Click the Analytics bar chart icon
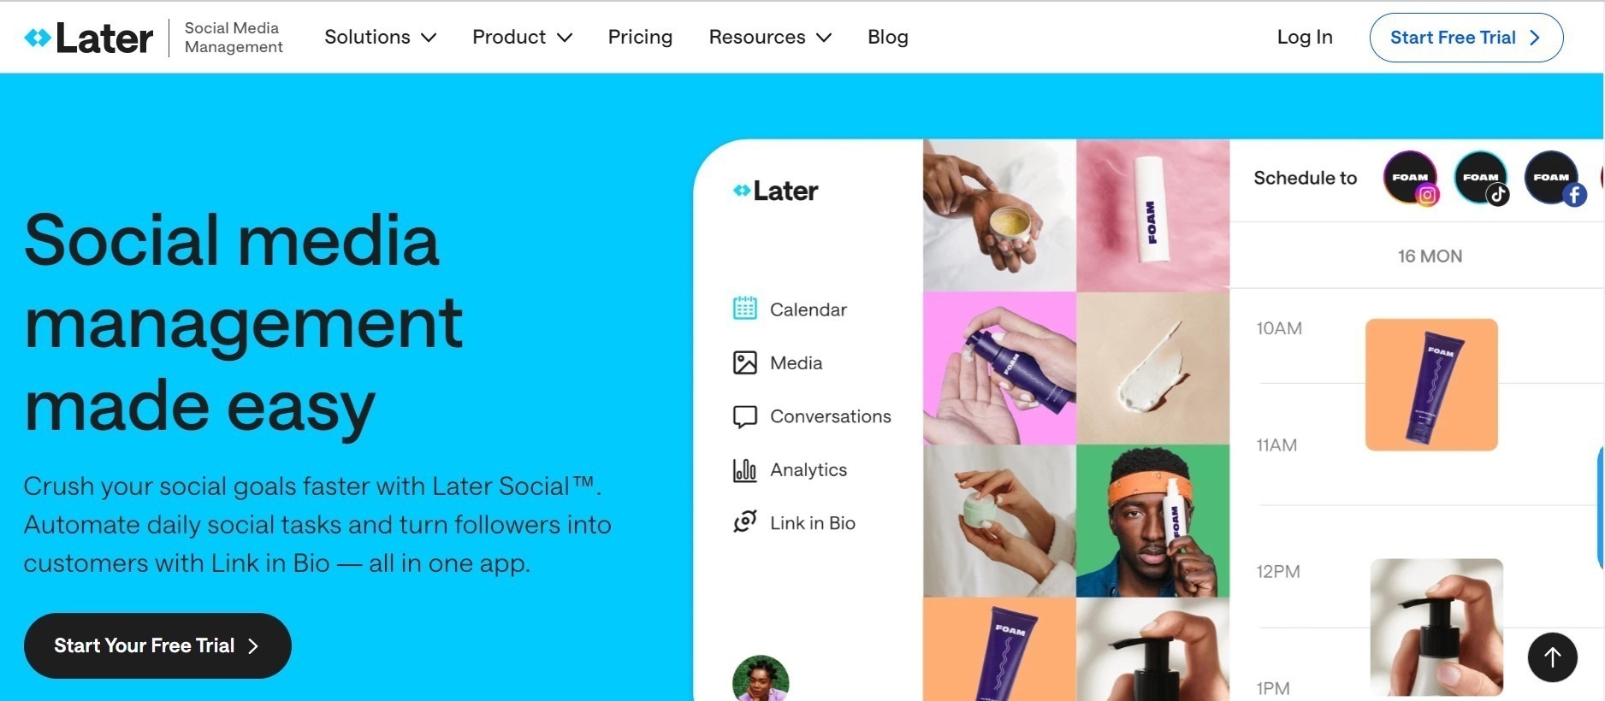 tap(745, 470)
